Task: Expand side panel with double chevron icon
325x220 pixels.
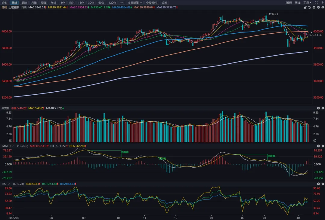Action: coord(323,3)
